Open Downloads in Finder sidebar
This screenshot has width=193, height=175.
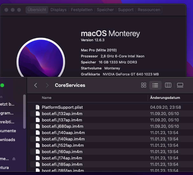point(8,139)
